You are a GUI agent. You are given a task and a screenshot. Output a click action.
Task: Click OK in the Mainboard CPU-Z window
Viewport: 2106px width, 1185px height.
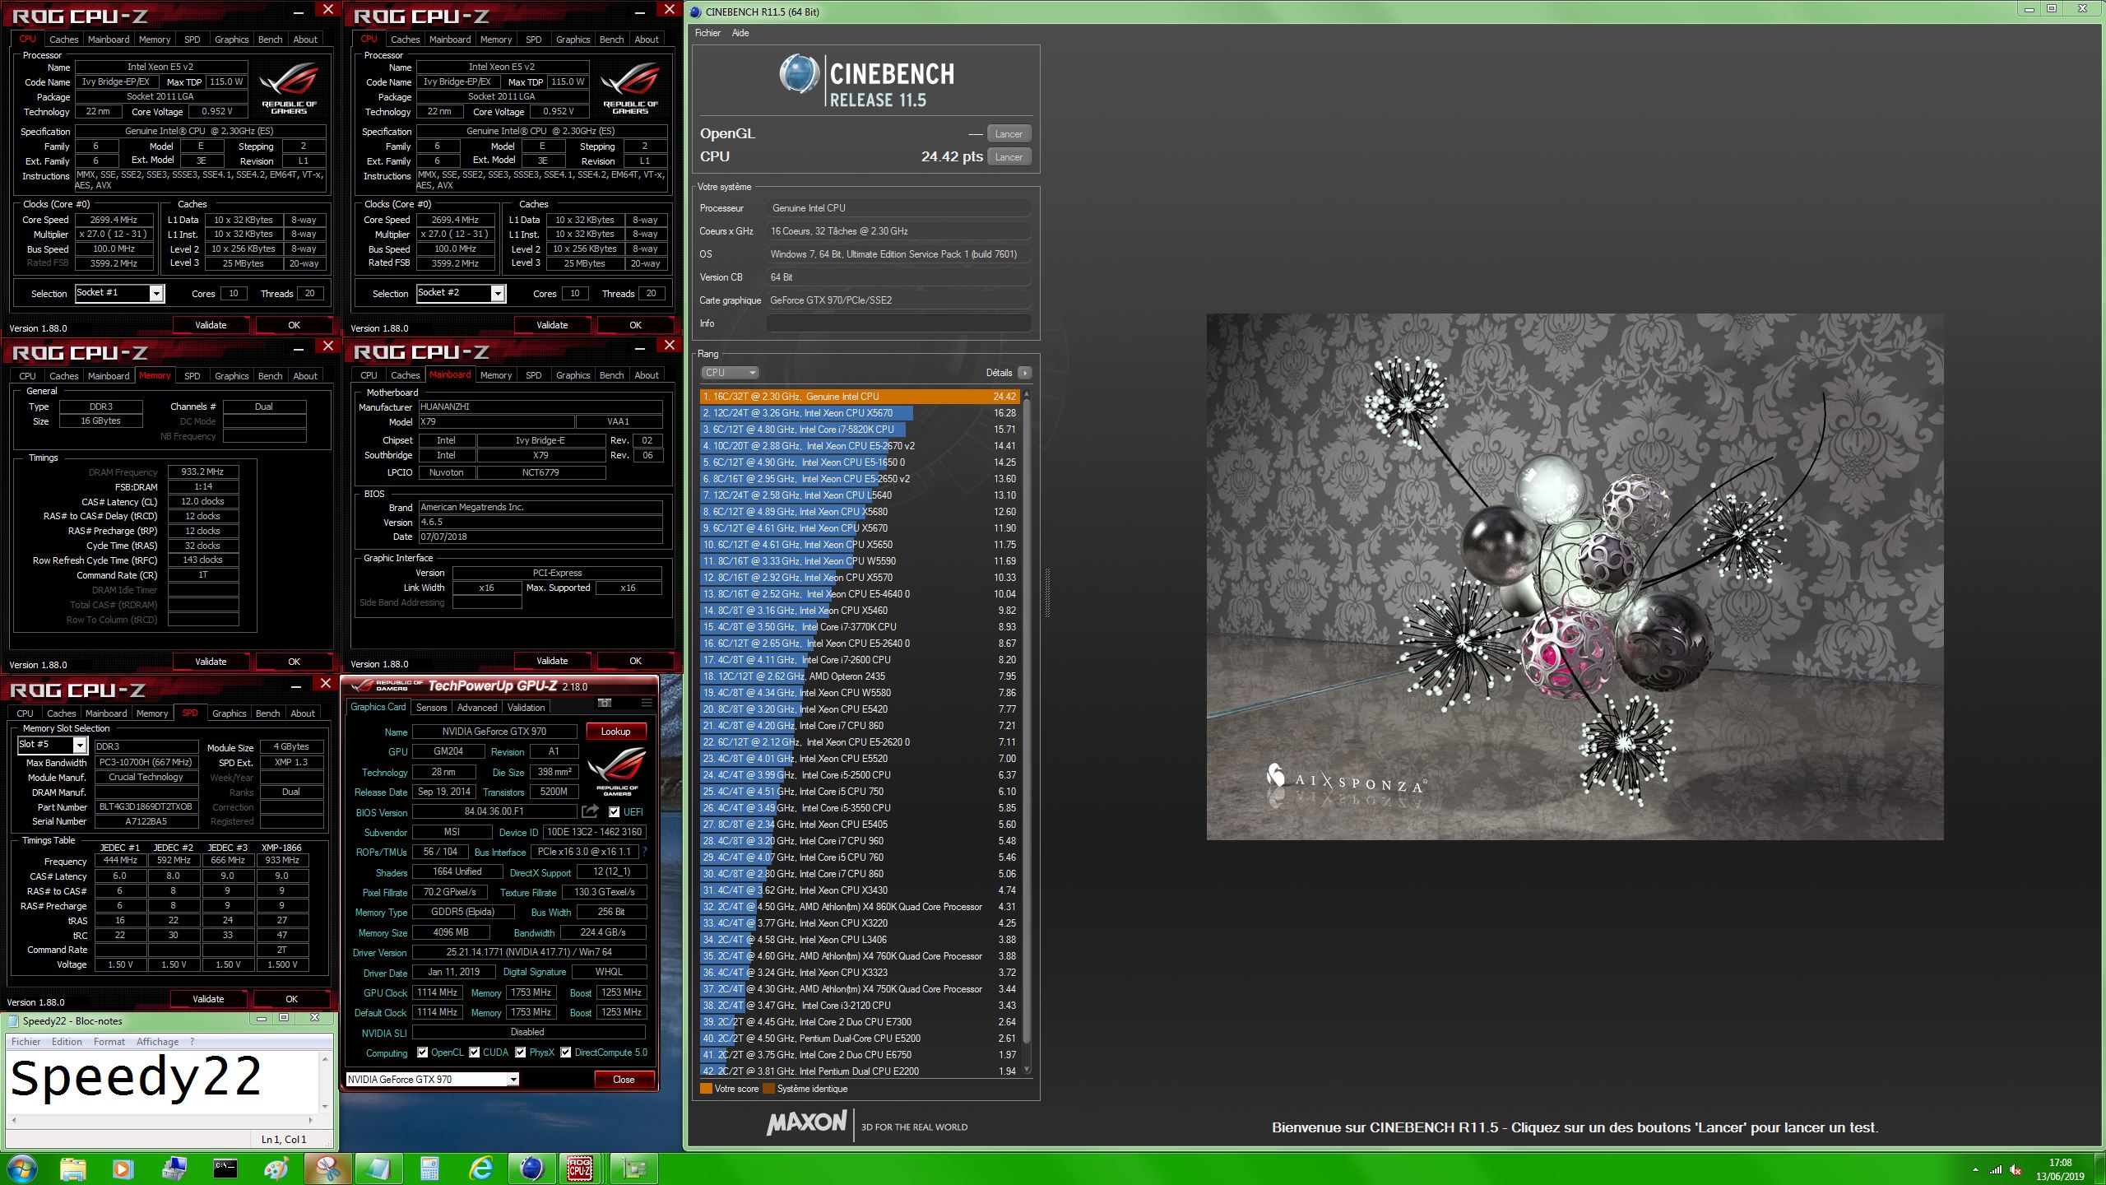(635, 661)
